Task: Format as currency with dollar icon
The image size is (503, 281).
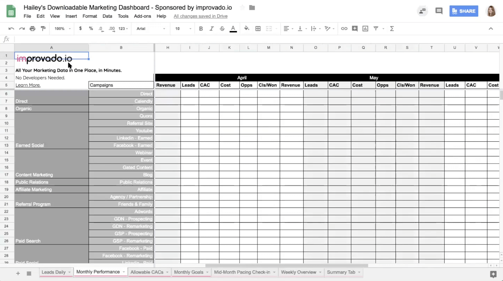Action: pos(80,29)
